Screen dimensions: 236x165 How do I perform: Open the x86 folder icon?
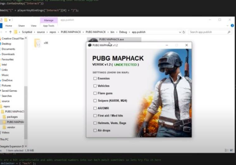point(37,43)
